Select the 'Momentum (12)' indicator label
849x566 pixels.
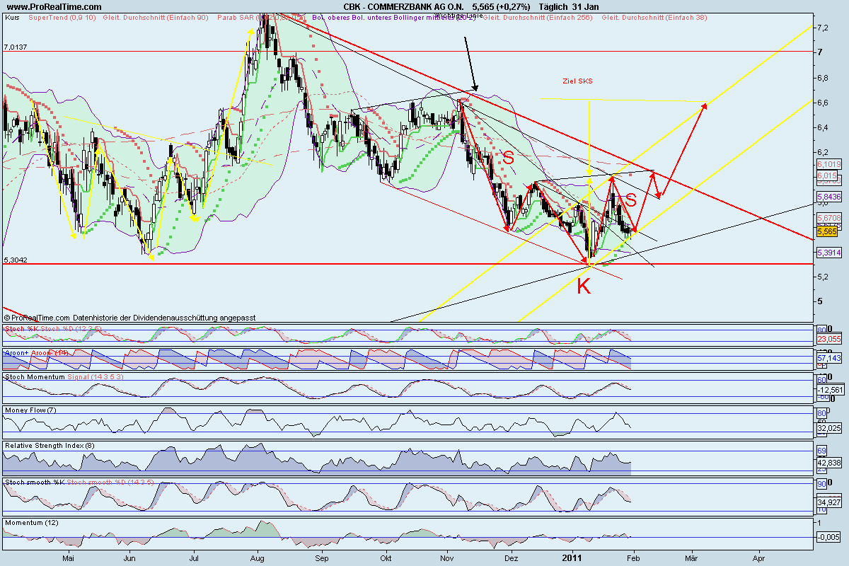(31, 521)
